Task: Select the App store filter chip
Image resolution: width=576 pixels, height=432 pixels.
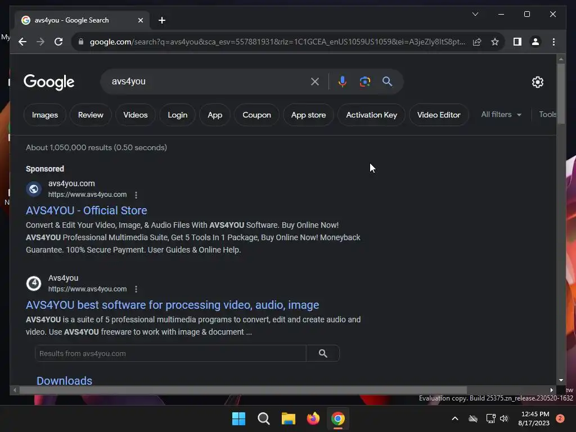Action: (x=309, y=115)
